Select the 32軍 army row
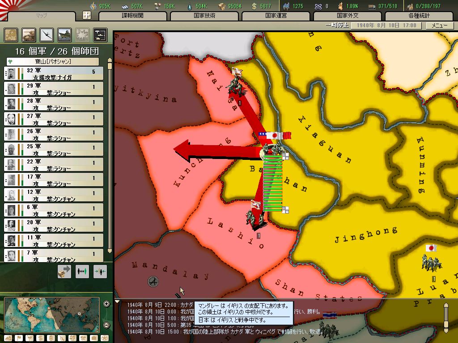This screenshot has height=343, width=458. [x=54, y=74]
